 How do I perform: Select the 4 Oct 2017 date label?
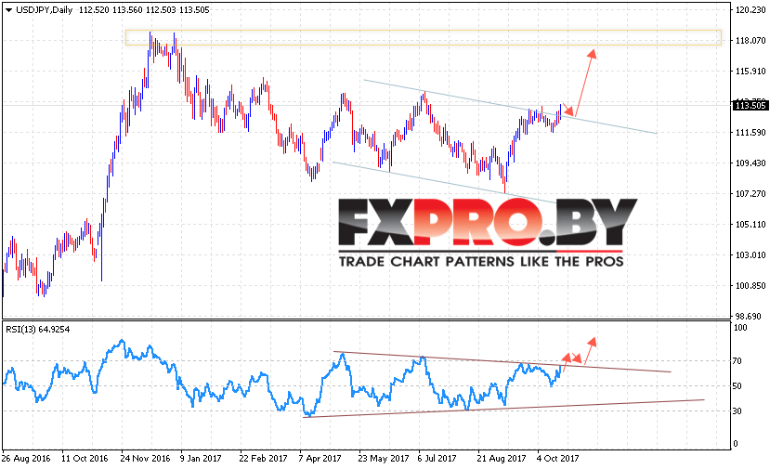coord(558,459)
